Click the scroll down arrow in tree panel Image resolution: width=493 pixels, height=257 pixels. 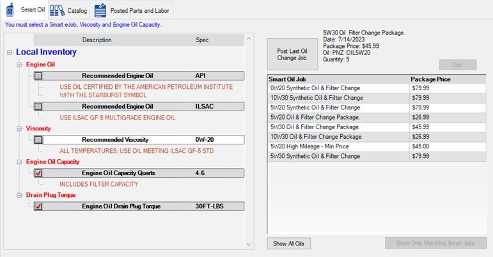[249, 244]
